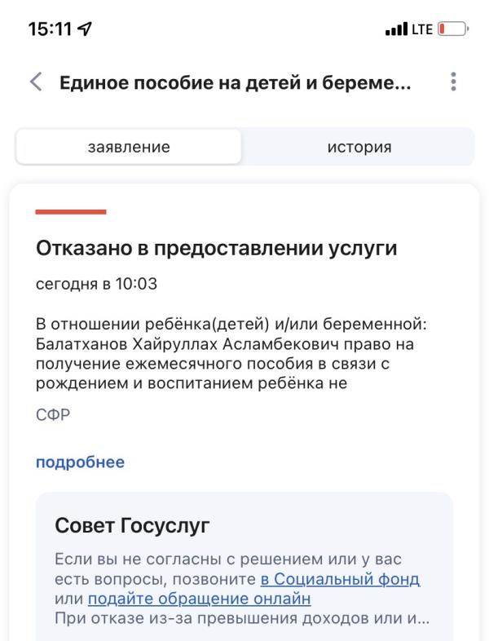Screen dimensions: 489x641
Task: Switch to the история tab
Action: pyautogui.click(x=359, y=147)
